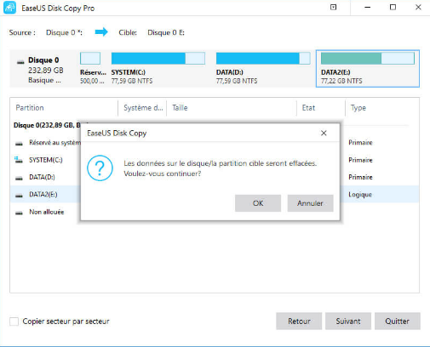Select the Non allouée row drive icon
This screenshot has height=347, width=430.
pos(19,213)
